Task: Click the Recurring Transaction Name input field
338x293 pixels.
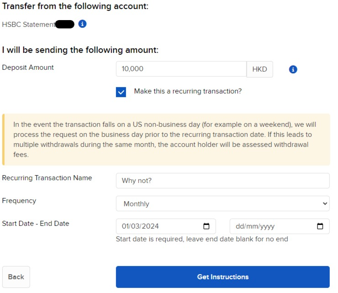Action: tap(223, 181)
